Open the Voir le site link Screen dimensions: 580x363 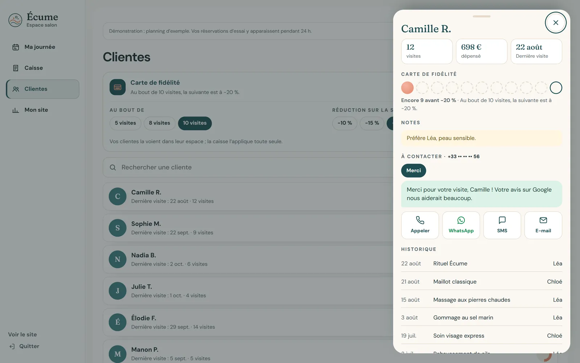click(22, 334)
